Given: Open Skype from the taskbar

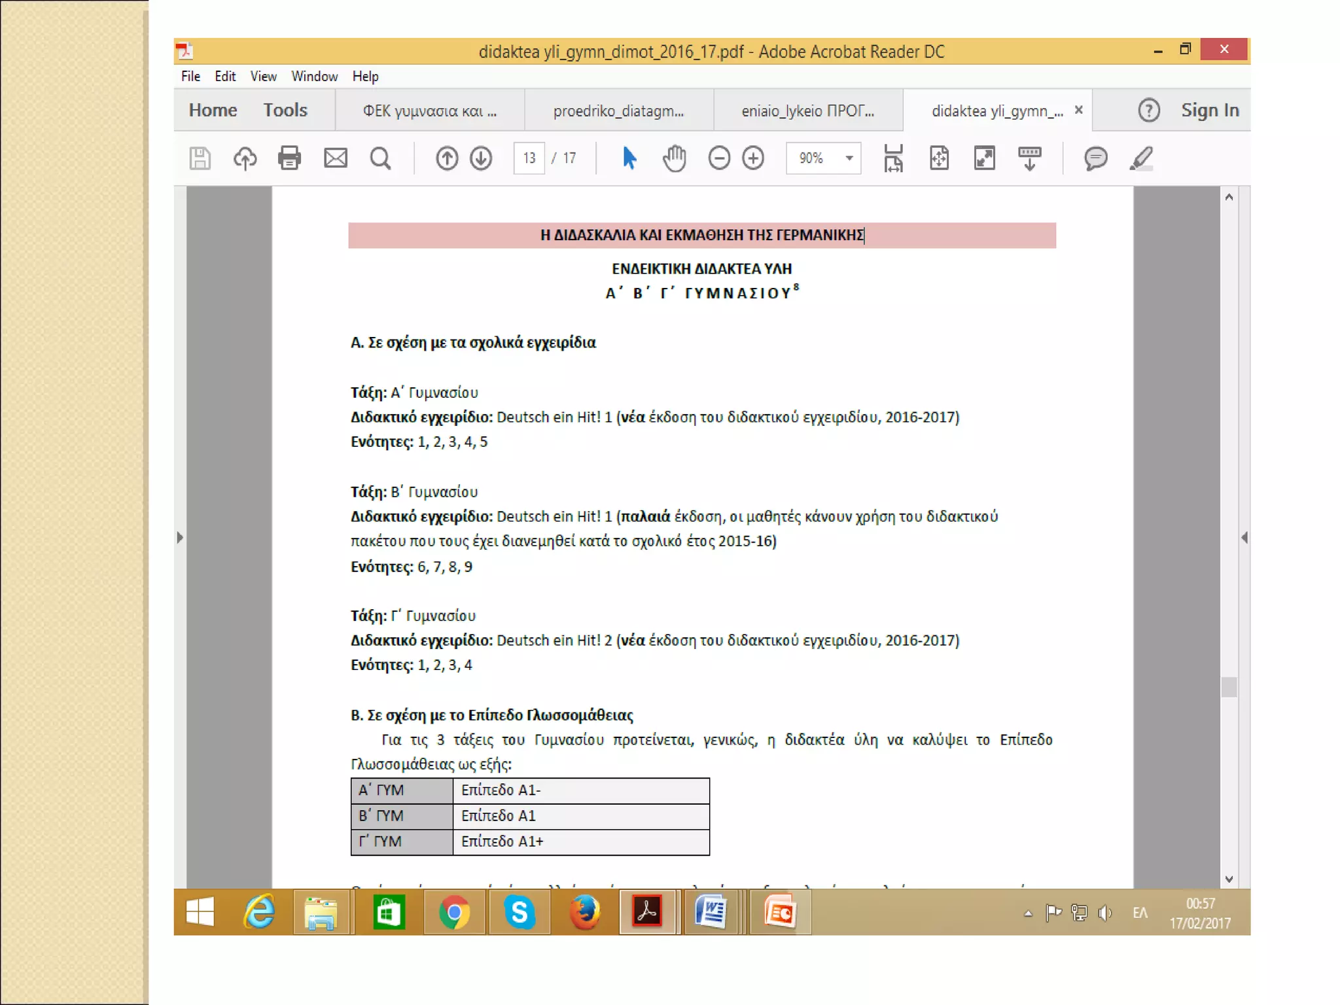Looking at the screenshot, I should 520,912.
